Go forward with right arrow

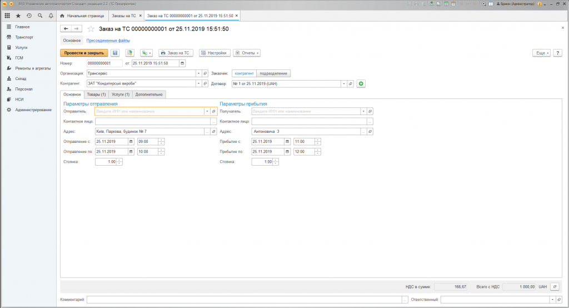point(76,29)
